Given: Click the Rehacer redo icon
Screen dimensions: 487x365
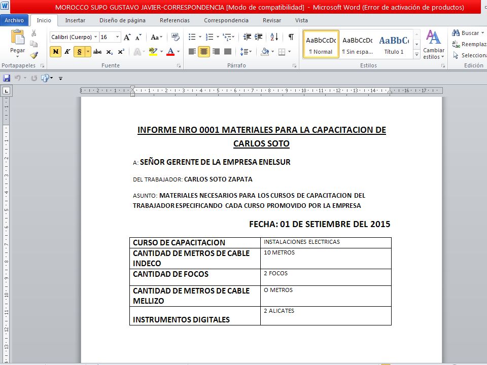Looking at the screenshot, I should tap(34, 78).
